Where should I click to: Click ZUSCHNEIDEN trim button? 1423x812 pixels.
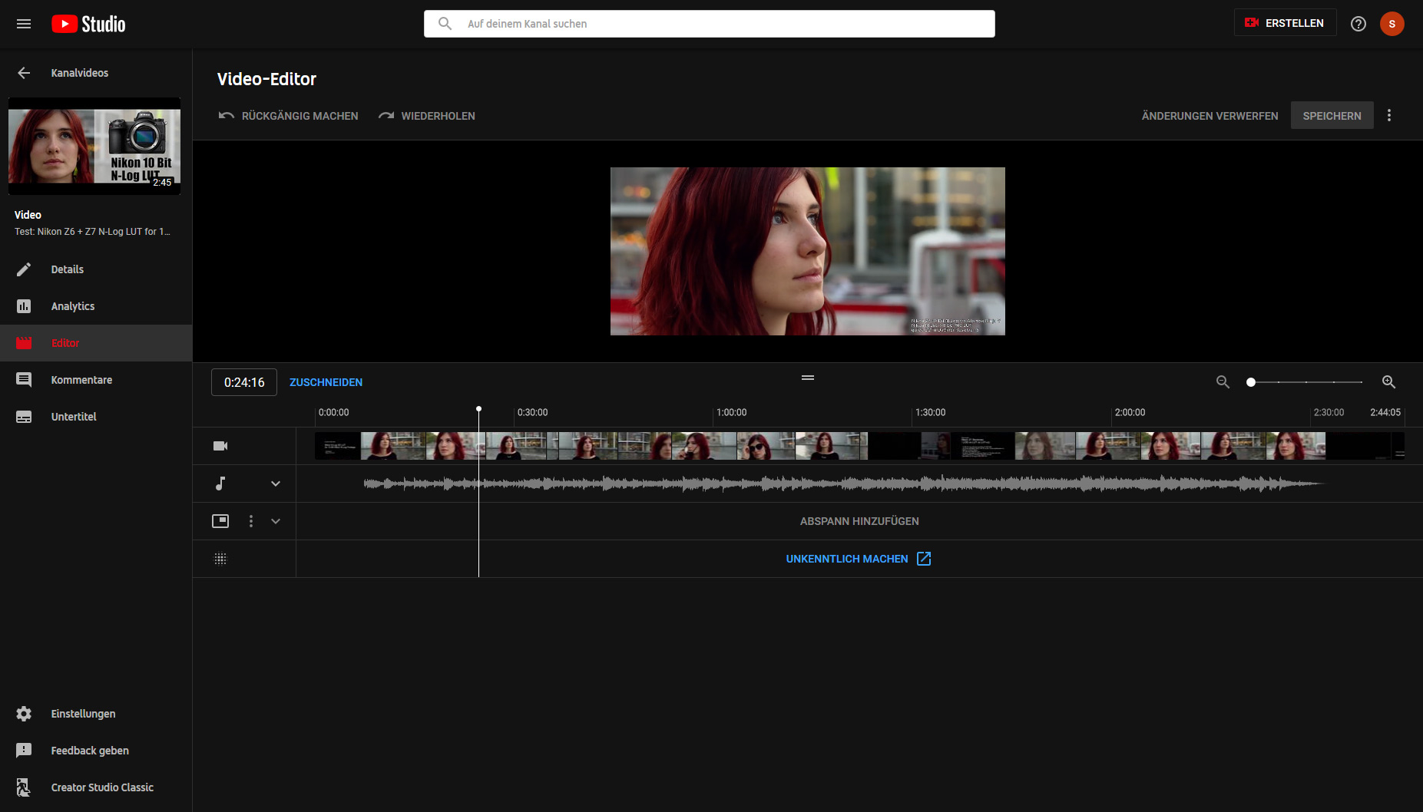tap(326, 382)
